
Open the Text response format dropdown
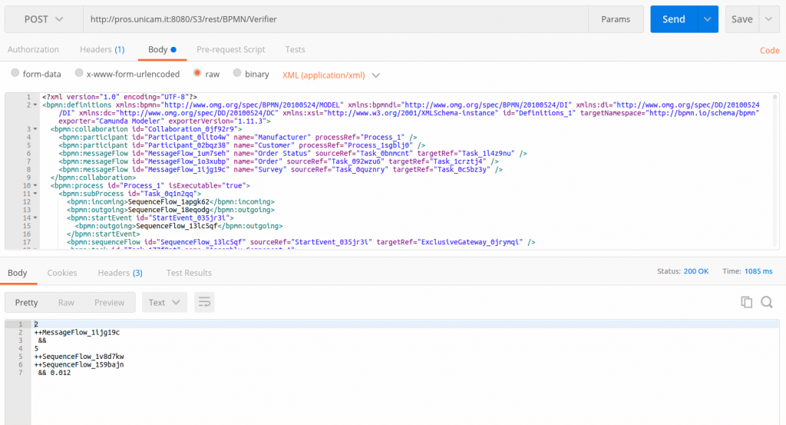pyautogui.click(x=164, y=302)
